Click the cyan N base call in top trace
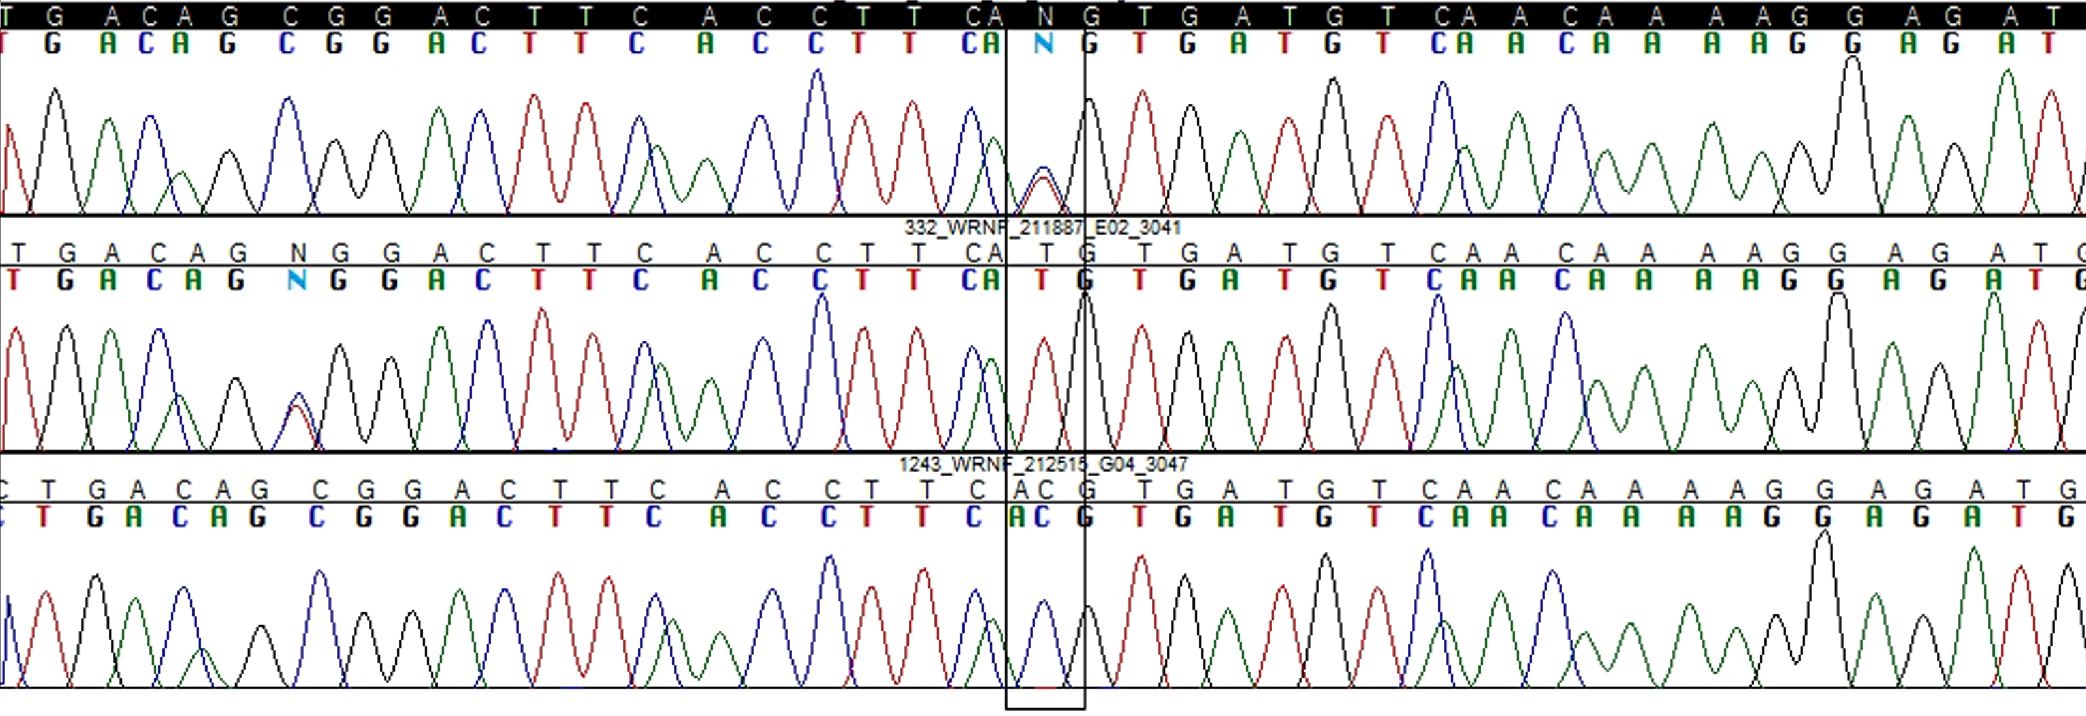Image resolution: width=2086 pixels, height=716 pixels. (1044, 44)
